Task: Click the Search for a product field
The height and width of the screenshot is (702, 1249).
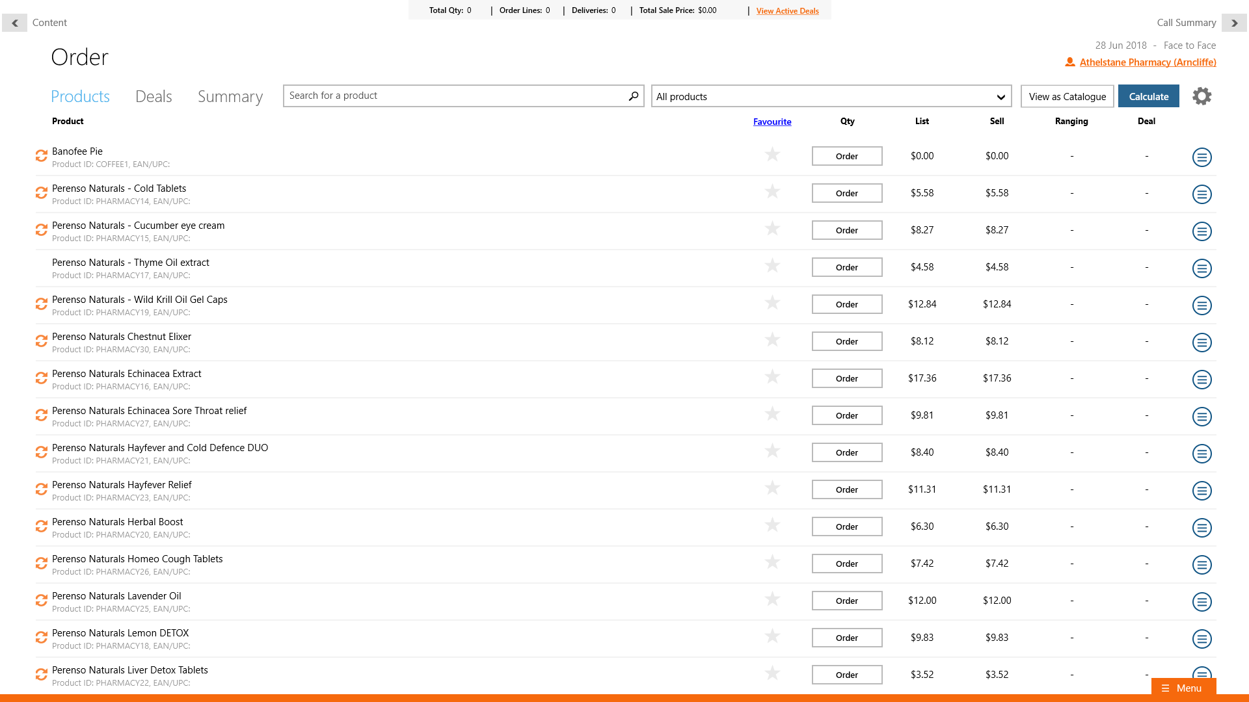Action: point(455,96)
